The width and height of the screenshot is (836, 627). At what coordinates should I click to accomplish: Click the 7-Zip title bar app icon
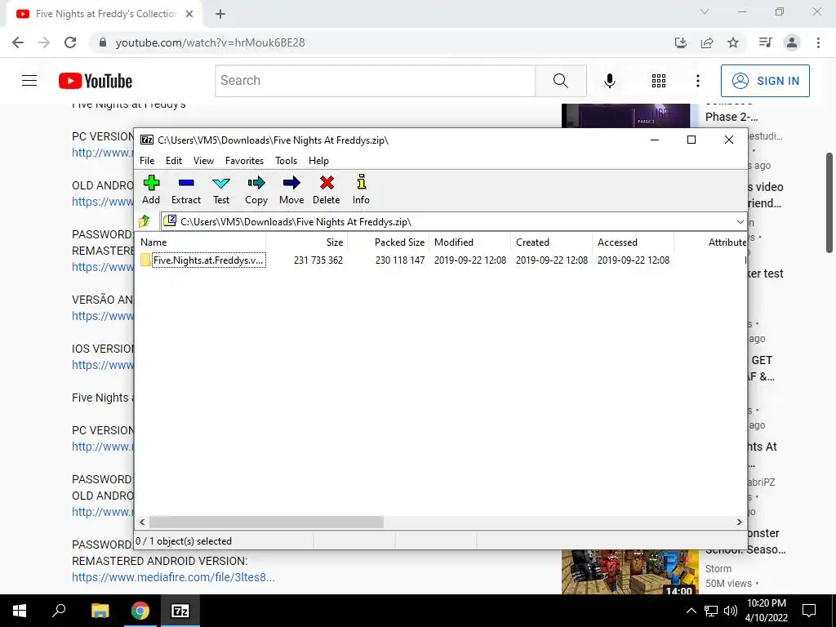(147, 140)
